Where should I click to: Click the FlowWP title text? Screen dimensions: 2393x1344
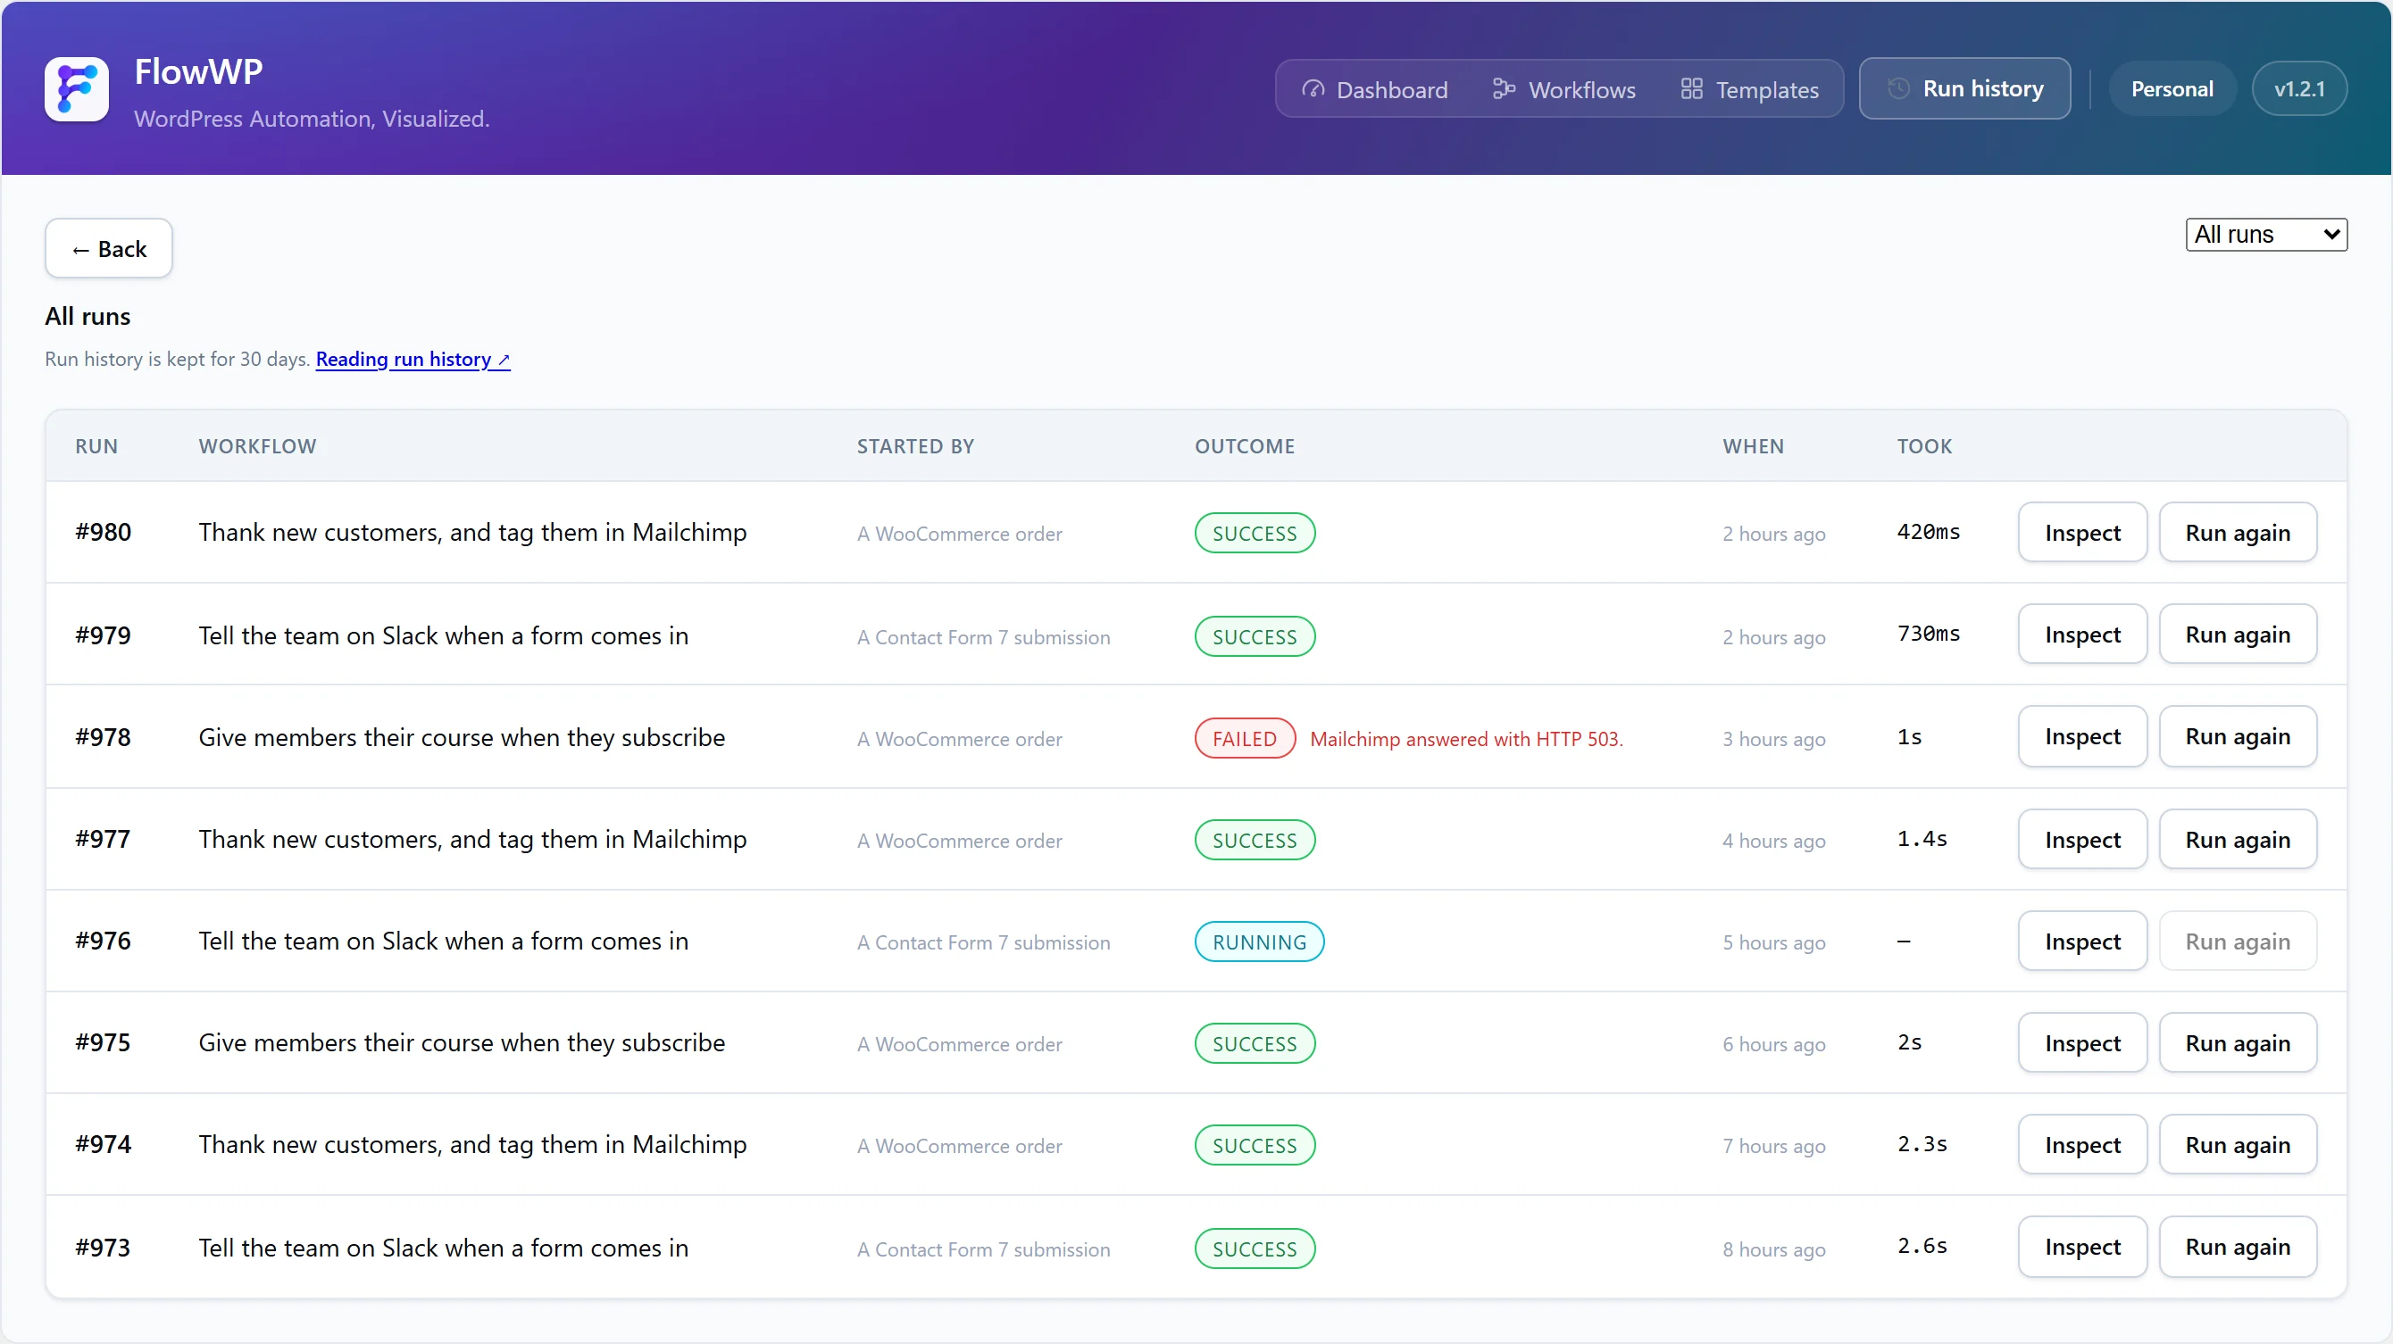(x=199, y=71)
